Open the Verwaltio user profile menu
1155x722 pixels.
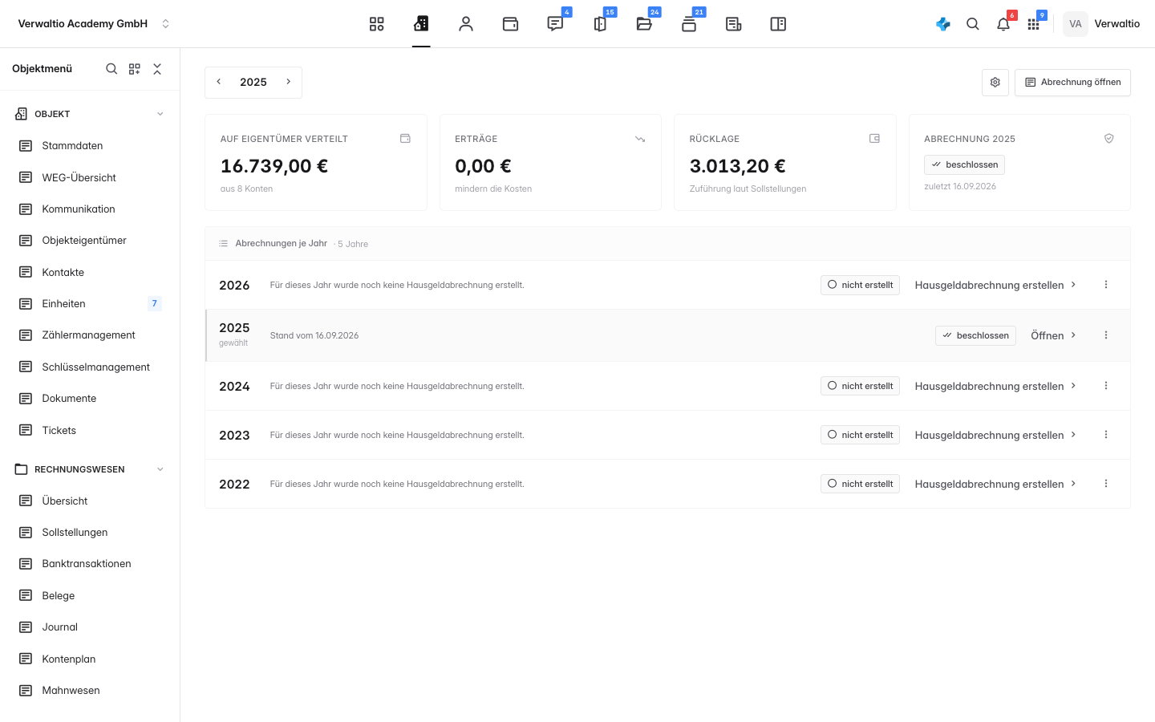coord(1102,24)
